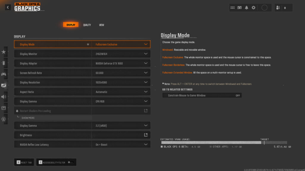305x171 pixels.
Task: Open the View tab
Action: point(101,25)
